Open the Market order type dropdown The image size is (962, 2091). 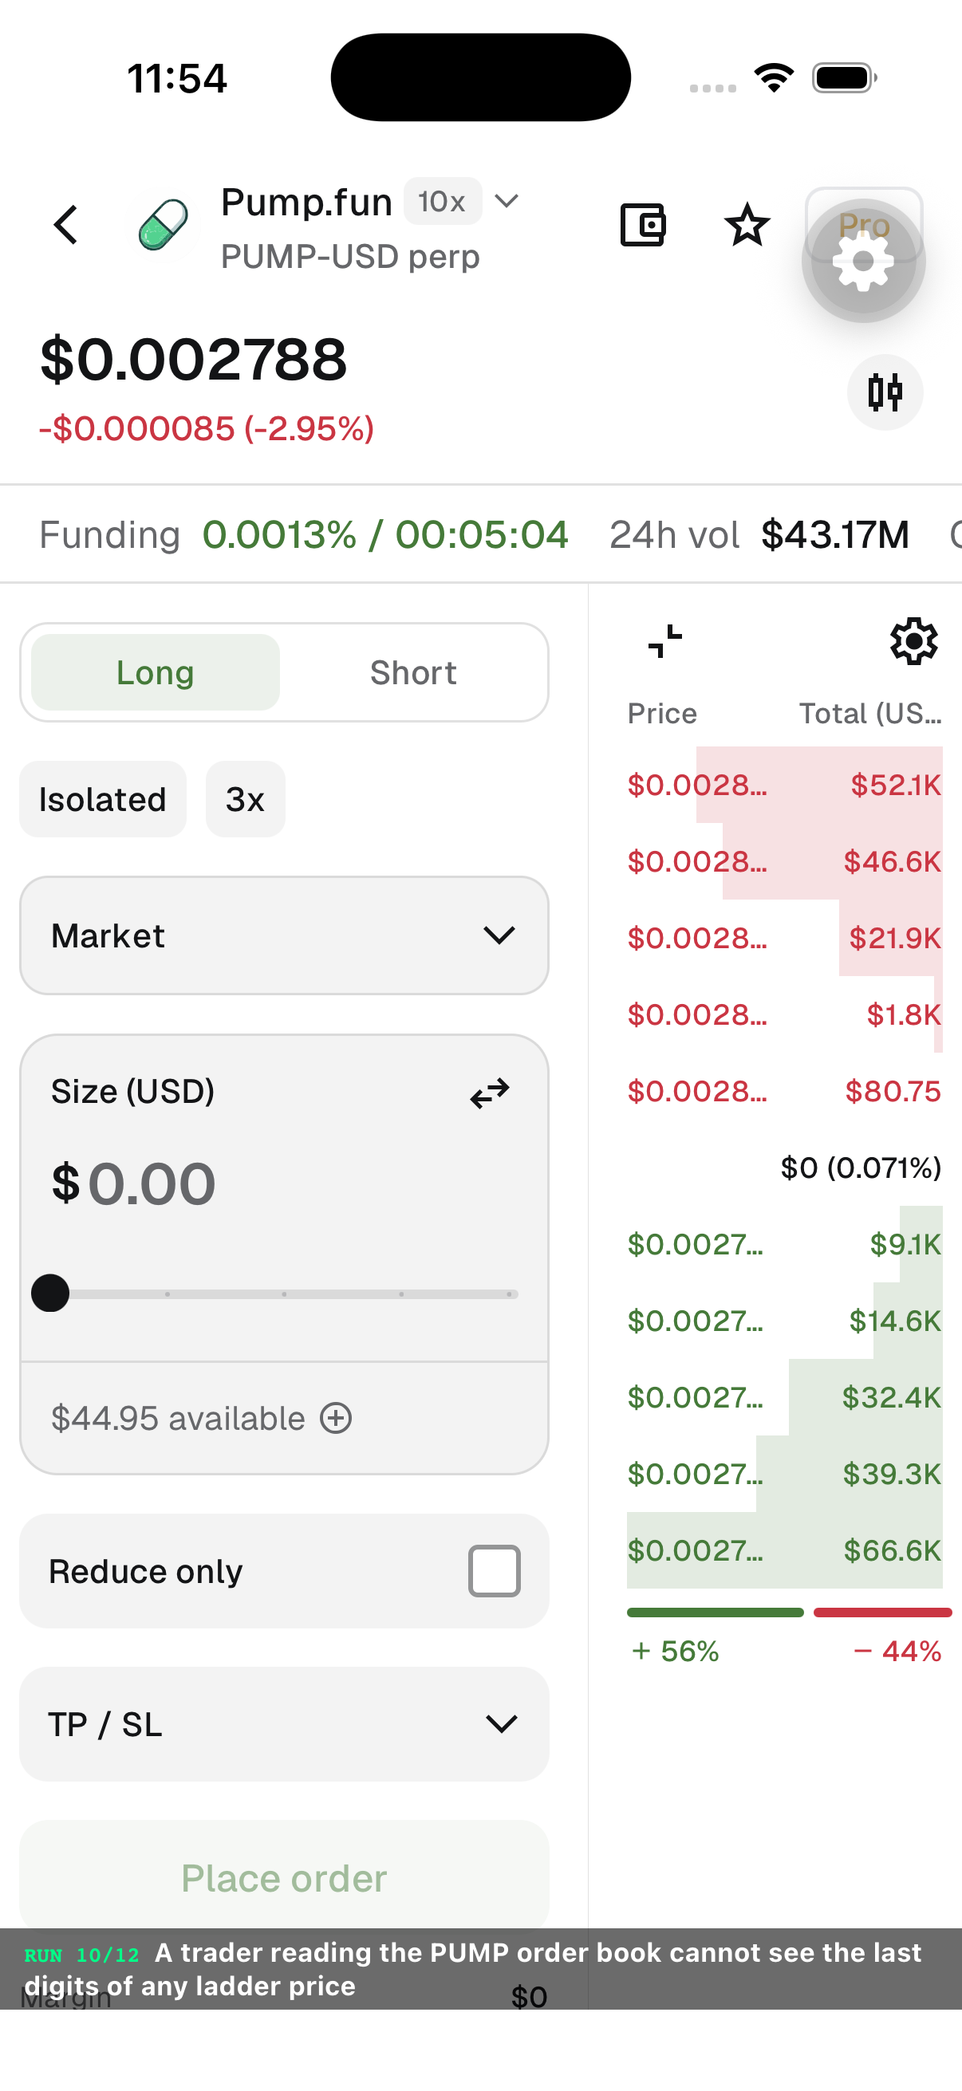tap(284, 935)
